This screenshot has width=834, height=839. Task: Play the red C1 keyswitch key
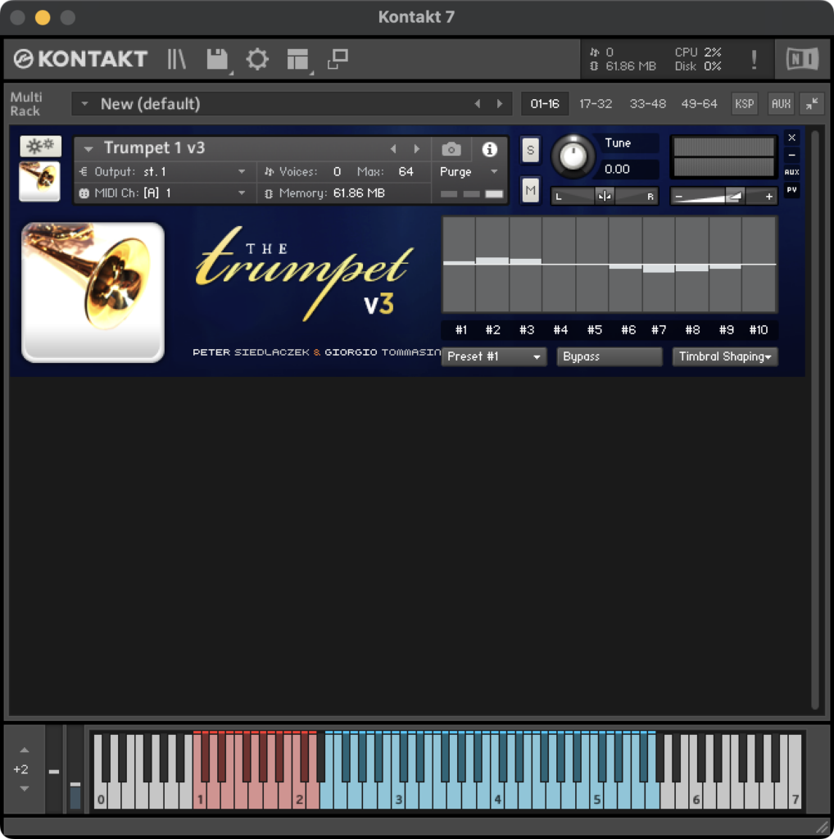pos(198,797)
